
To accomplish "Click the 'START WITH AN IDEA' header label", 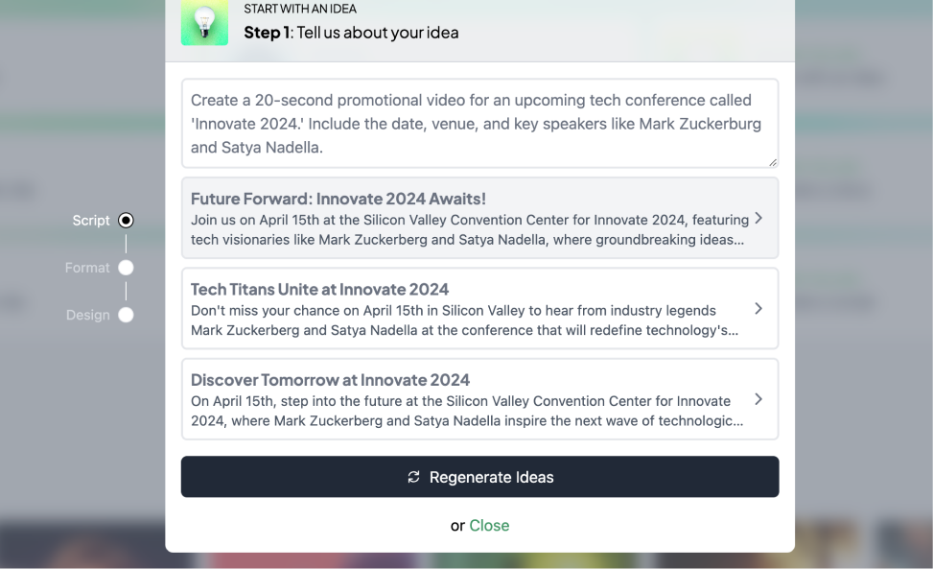I will click(x=300, y=9).
